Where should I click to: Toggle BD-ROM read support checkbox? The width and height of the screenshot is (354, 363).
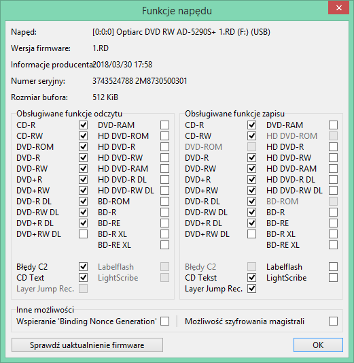[164, 202]
